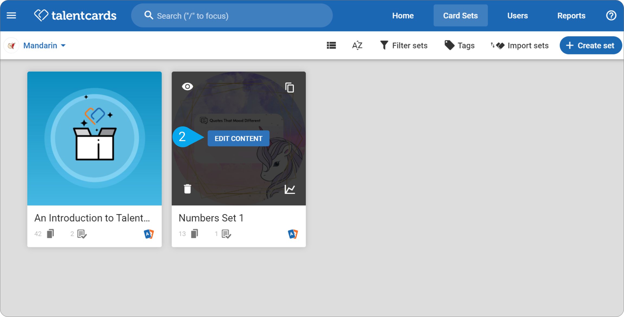624x317 pixels.
Task: Open the hamburger navigation menu
Action: (11, 15)
